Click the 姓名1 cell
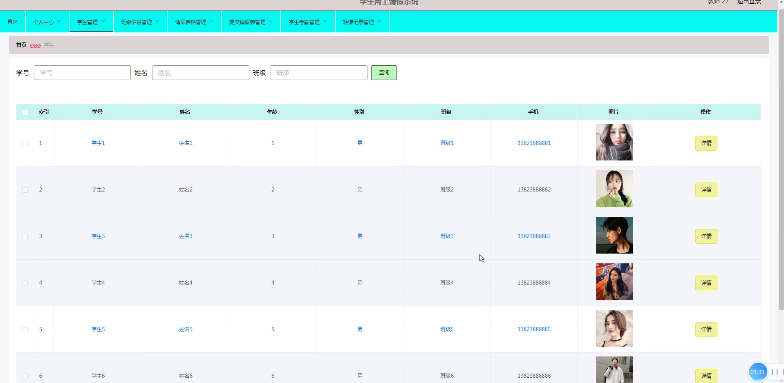The width and height of the screenshot is (784, 383). tap(186, 143)
